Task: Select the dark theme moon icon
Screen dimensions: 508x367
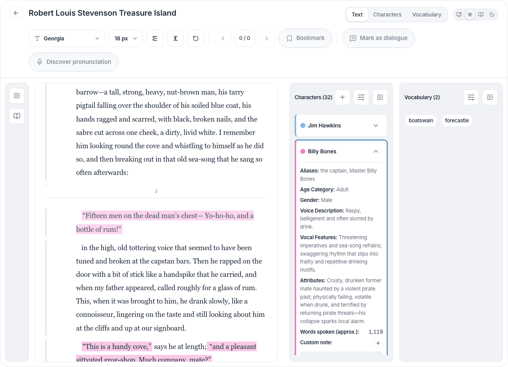Action: coord(492,15)
